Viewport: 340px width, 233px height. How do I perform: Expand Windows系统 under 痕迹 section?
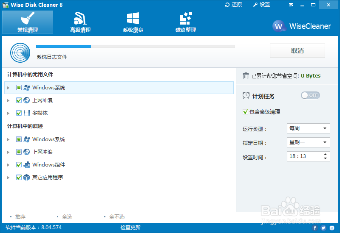[x=8, y=139]
